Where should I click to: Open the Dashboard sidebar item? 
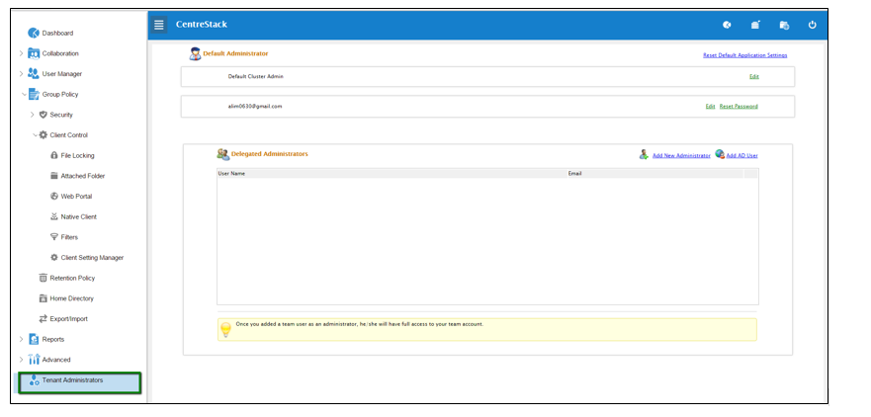50,34
